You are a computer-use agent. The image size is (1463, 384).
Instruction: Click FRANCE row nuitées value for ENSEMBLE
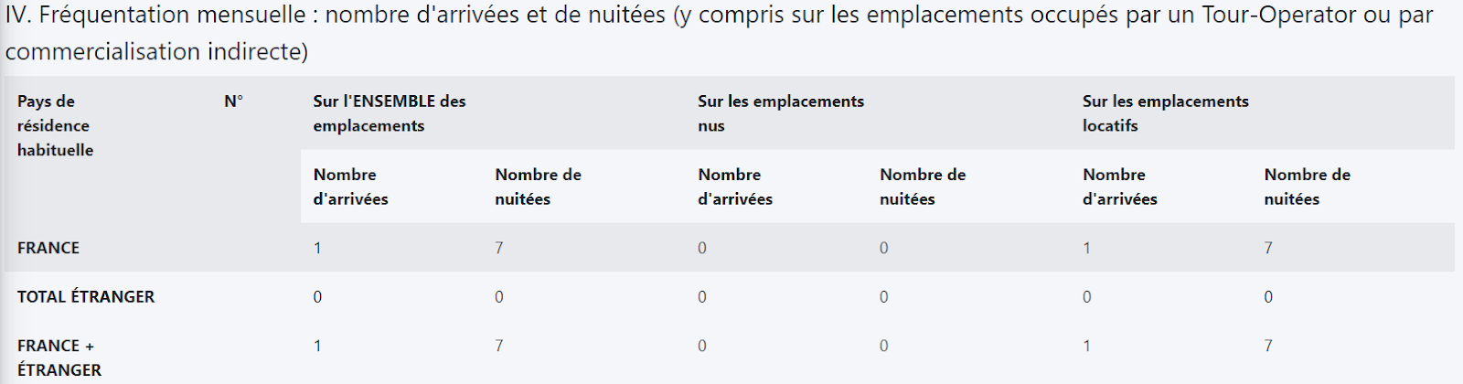click(x=499, y=248)
